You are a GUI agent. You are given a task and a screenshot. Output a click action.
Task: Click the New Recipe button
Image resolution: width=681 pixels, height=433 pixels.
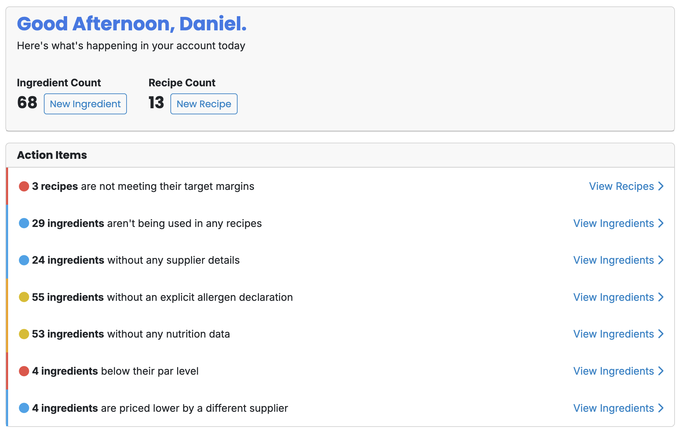[x=204, y=104]
